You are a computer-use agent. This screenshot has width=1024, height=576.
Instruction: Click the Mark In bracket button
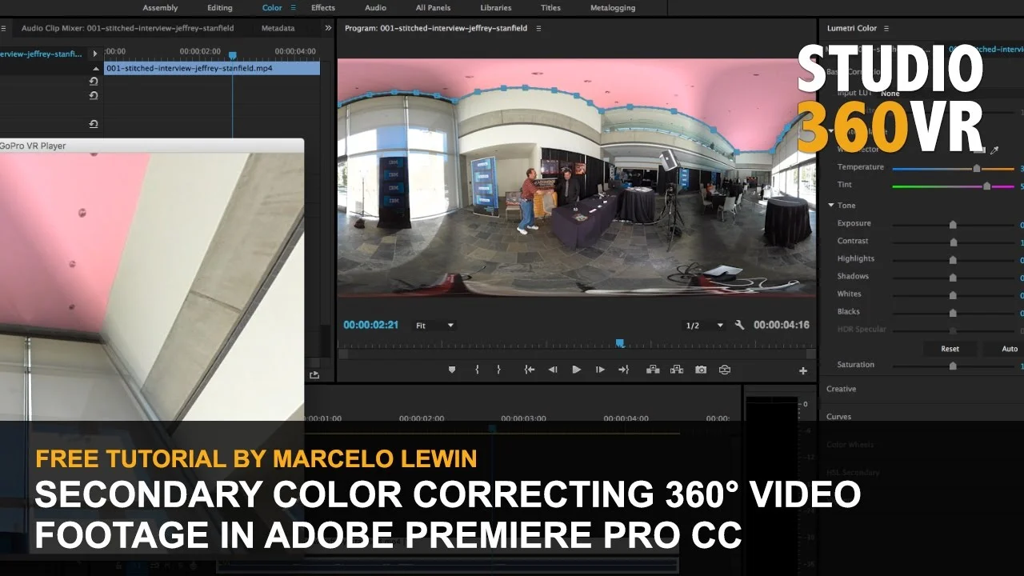(478, 370)
